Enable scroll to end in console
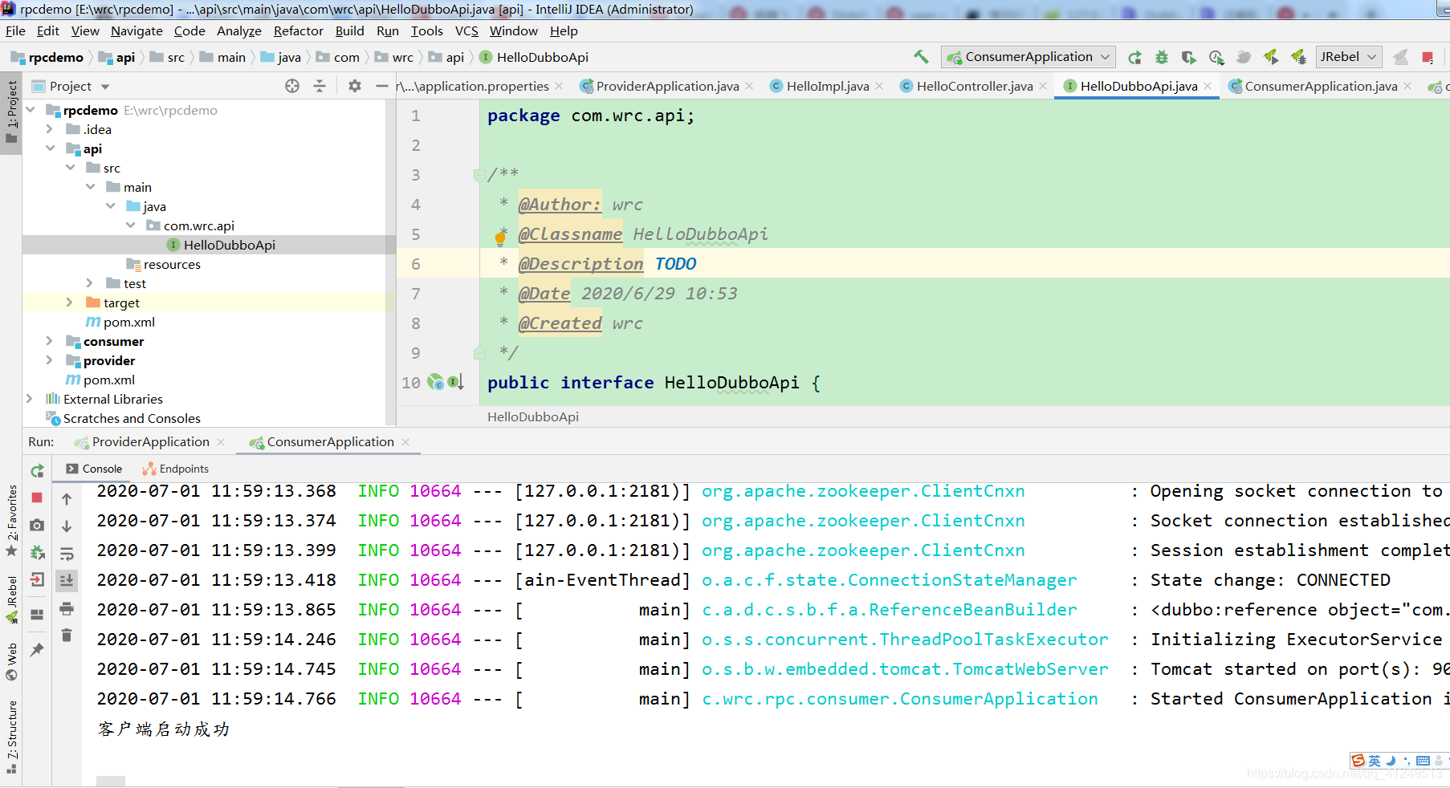Viewport: 1450px width, 788px height. coord(67,580)
